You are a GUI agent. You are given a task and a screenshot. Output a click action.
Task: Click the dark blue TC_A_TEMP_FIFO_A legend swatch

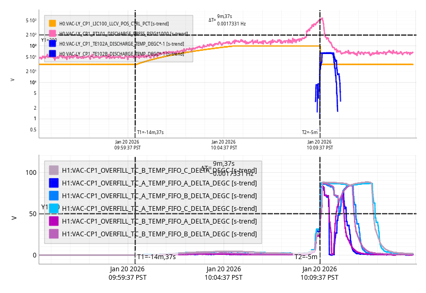54,183
